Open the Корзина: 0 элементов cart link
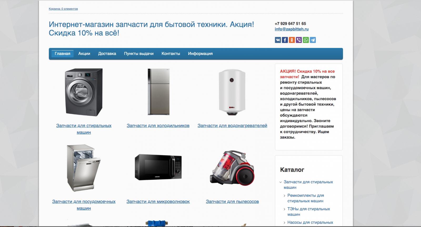421x227 pixels. tap(63, 9)
